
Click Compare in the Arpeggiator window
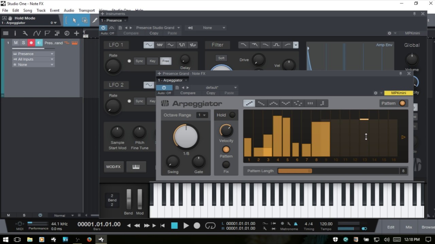[x=188, y=93]
